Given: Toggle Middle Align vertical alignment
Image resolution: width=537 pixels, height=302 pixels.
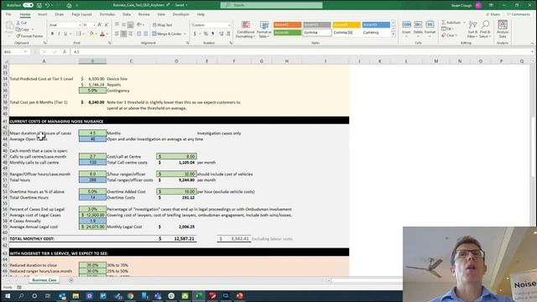Looking at the screenshot, I should 123,25.
